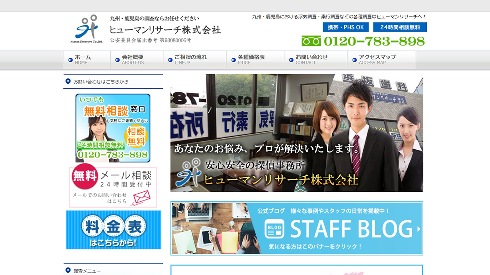Click the arrow icon beside お問い合わせはこちらから heading
Screen dimensions: 490x275
pyautogui.click(x=68, y=82)
